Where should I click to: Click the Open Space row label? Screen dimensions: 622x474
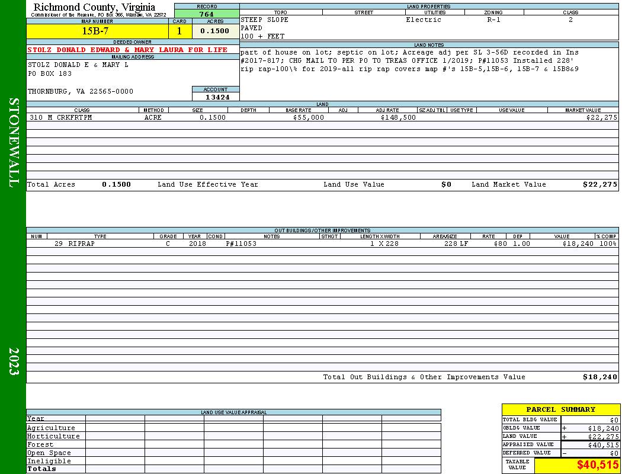click(x=49, y=453)
